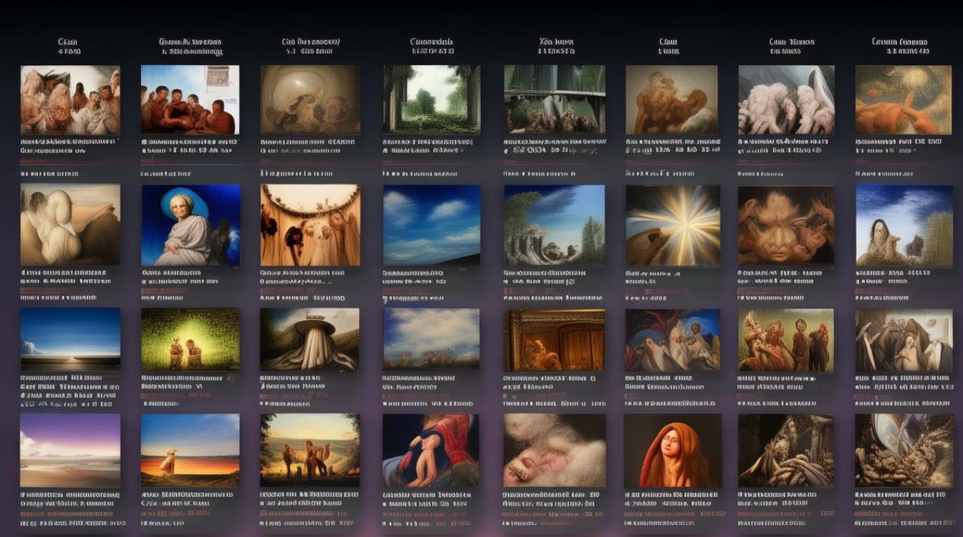963x537 pixels.
Task: Open the veiled figure against blue sky thumbnail
Action: click(x=903, y=226)
